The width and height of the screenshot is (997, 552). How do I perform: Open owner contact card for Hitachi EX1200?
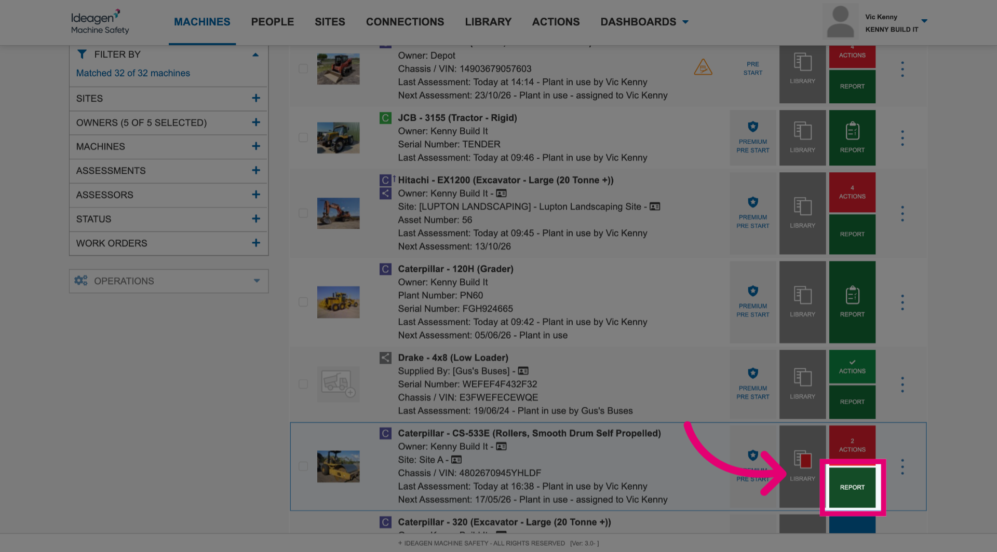[x=501, y=194]
